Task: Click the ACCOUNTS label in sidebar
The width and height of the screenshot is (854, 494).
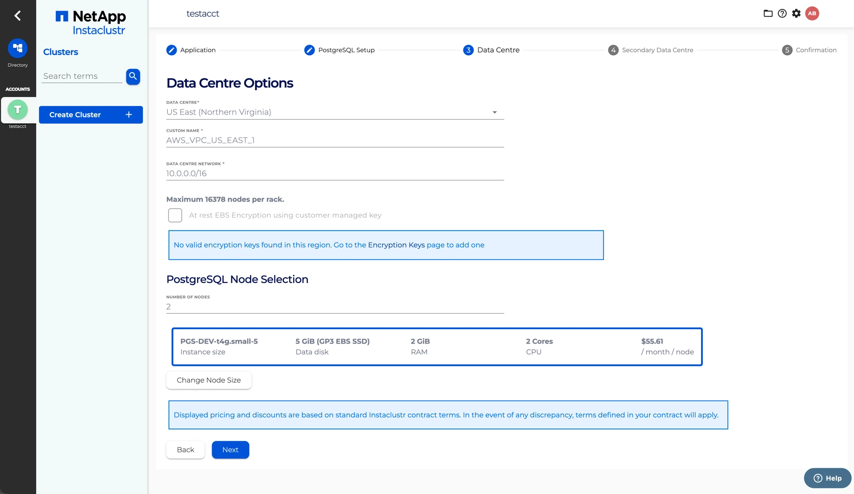Action: click(18, 89)
